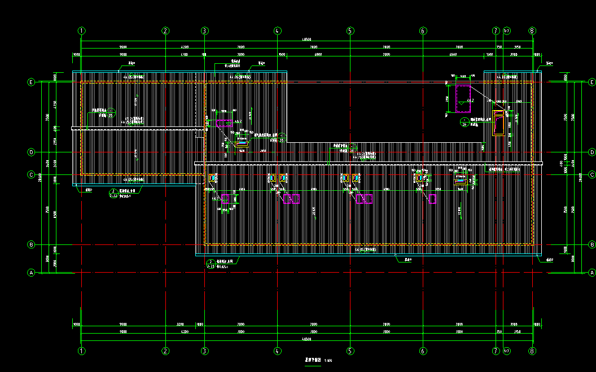Click grid bubble 8 at top right

[x=532, y=30]
